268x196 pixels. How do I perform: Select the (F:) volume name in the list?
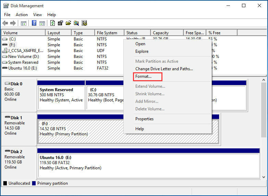[12, 45]
